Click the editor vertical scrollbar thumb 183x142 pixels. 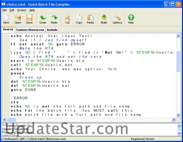pyautogui.click(x=178, y=61)
